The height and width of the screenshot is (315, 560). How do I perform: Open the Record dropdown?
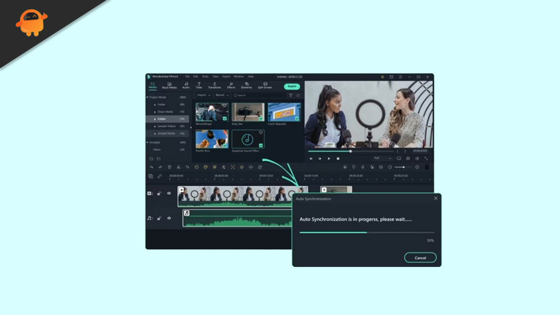click(x=221, y=95)
